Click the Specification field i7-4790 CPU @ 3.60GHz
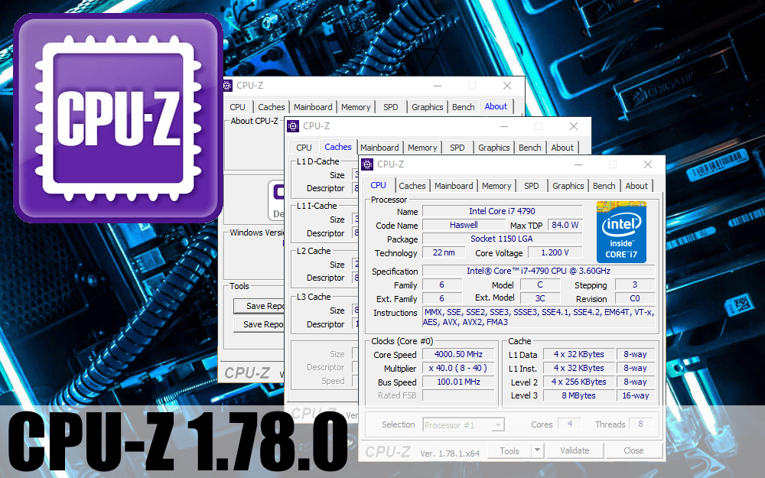 (538, 271)
